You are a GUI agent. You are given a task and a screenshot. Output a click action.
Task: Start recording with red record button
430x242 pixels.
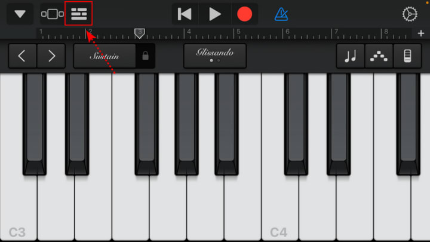[x=244, y=14]
